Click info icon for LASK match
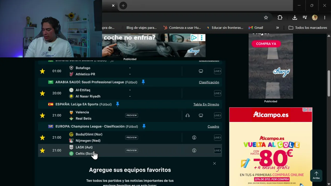This screenshot has width=331, height=186. click(x=194, y=150)
